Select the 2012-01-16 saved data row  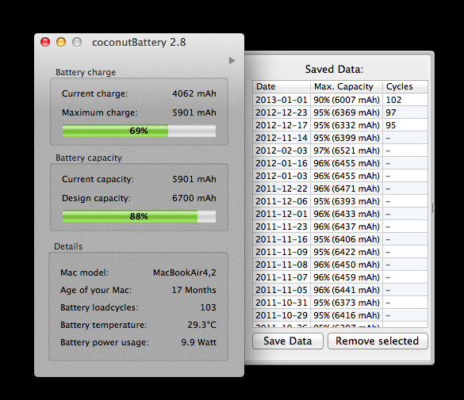coord(340,163)
